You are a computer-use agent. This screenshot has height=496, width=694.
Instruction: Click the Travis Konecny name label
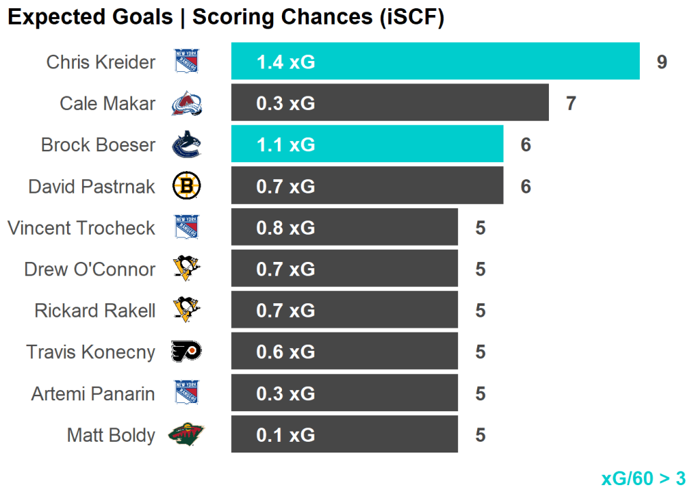tap(90, 352)
